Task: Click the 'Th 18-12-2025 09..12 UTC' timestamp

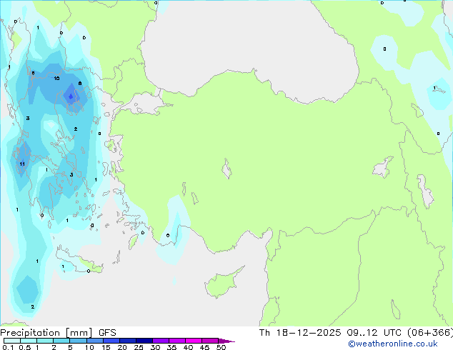Action: [332, 333]
